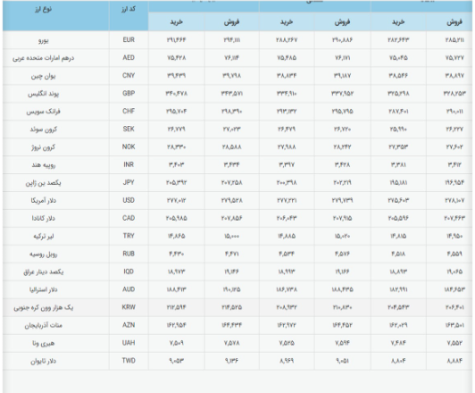Click the روبل روسیه row name
The width and height of the screenshot is (475, 393).
44,255
